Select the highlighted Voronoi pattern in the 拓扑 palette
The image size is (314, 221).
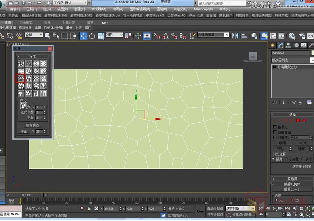tap(21, 78)
